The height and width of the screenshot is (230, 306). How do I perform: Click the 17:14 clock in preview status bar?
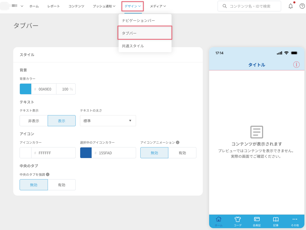(x=219, y=53)
